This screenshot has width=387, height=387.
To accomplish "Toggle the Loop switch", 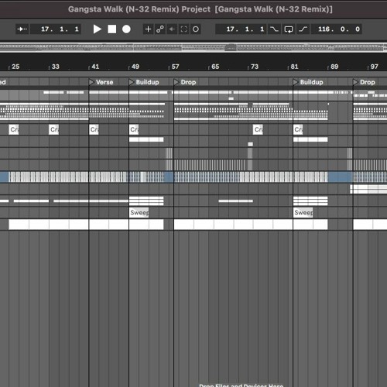I will click(x=289, y=29).
